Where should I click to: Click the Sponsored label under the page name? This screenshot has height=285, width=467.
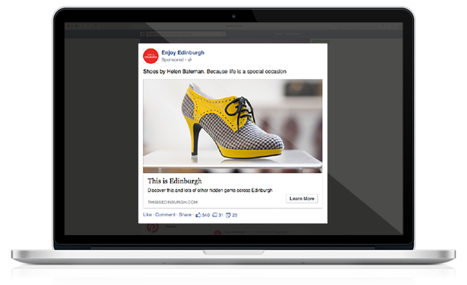[172, 60]
